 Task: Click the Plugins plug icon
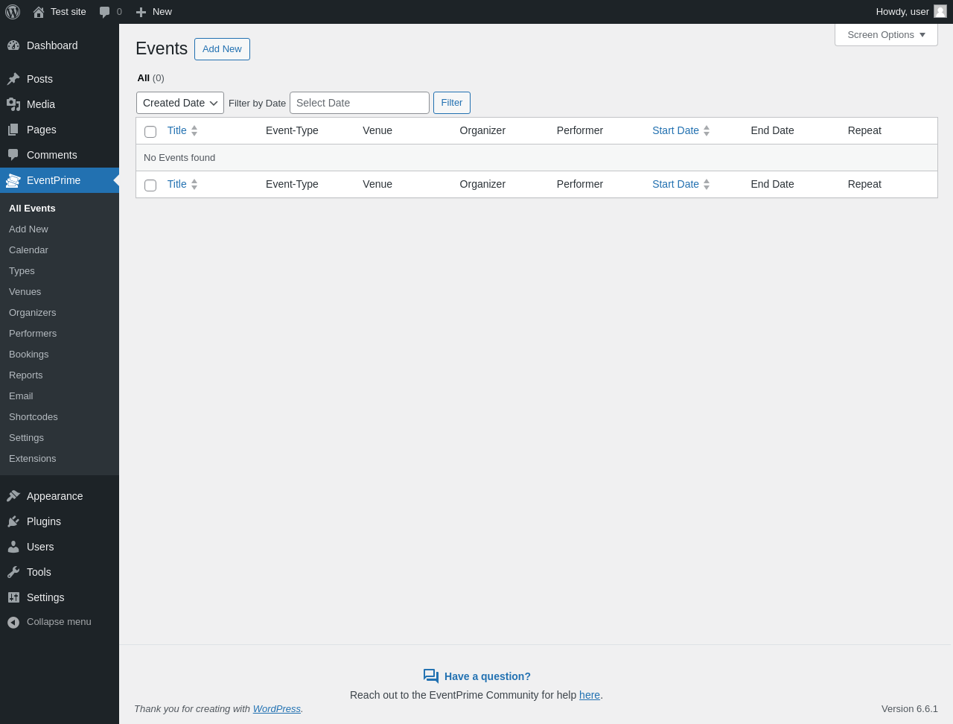tap(13, 521)
